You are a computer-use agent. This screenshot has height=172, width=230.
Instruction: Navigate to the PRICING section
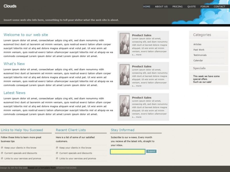pyautogui.click(x=177, y=6)
